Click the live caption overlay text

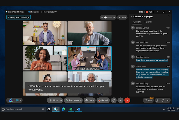point(67,88)
